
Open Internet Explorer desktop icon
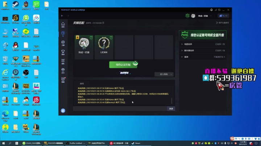click(5, 75)
